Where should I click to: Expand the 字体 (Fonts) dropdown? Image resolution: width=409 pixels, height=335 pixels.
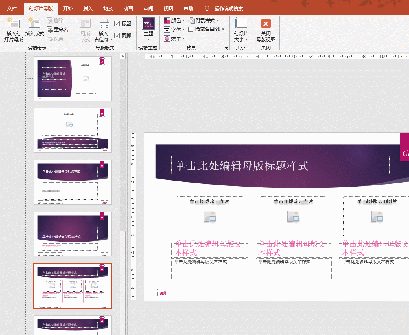tap(174, 29)
